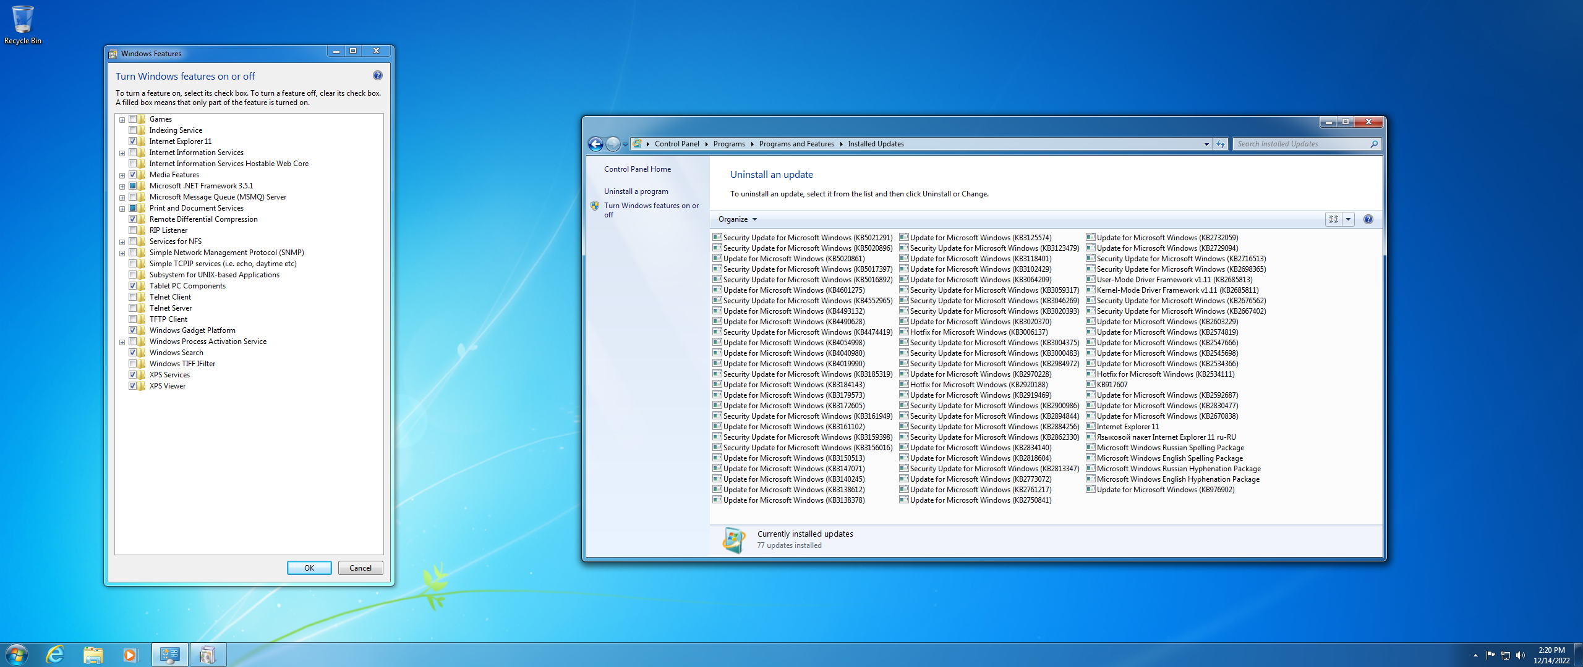The width and height of the screenshot is (1583, 667).
Task: Show hidden tray icons arrow
Action: [1475, 655]
